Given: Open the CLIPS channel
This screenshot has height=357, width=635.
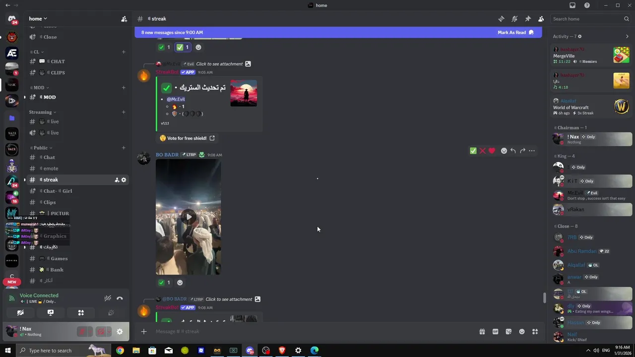Looking at the screenshot, I should click(x=77, y=72).
